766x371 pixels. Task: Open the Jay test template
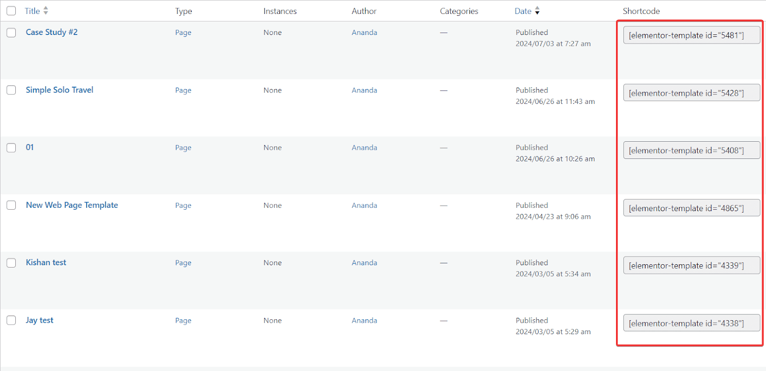click(39, 320)
